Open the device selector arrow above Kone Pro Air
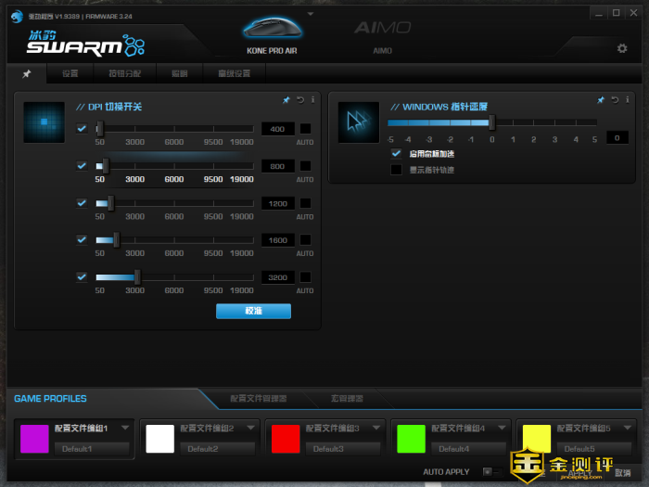The width and height of the screenshot is (649, 487). point(311,15)
